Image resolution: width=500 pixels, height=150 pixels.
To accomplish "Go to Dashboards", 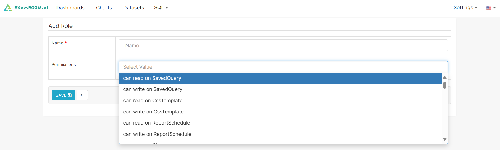I will pos(70,8).
